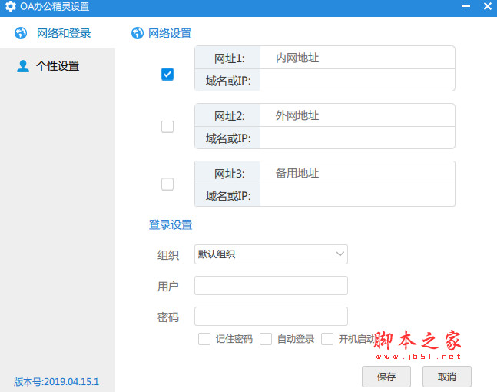
Task: Expand the 组织 dropdown arrow
Action: click(x=340, y=254)
